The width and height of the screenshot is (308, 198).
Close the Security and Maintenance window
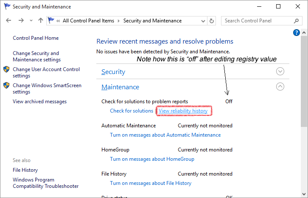point(297,6)
